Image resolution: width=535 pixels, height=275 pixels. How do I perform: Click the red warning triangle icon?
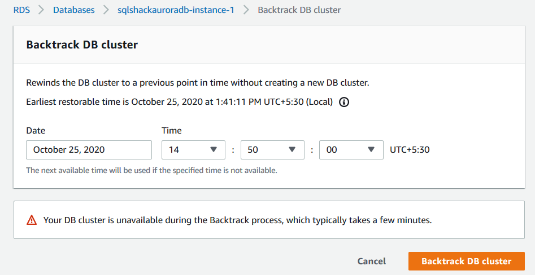pyautogui.click(x=32, y=220)
